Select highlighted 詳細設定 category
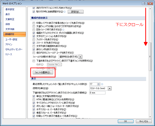The width and height of the screenshot is (155, 126). pos(14,34)
